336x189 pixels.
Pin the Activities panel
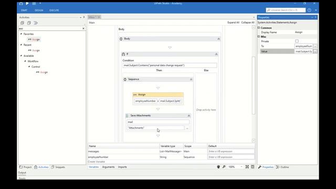point(84,17)
